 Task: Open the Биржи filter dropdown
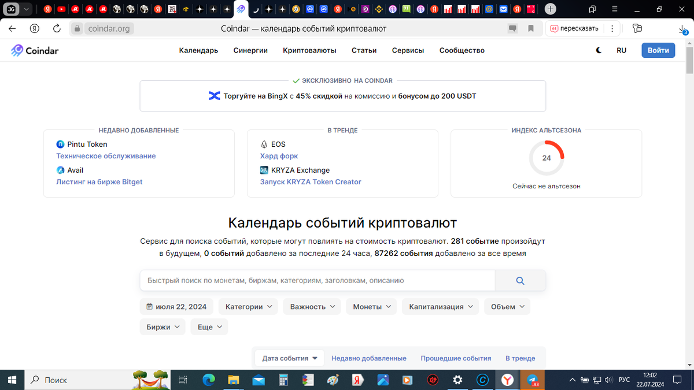click(163, 327)
